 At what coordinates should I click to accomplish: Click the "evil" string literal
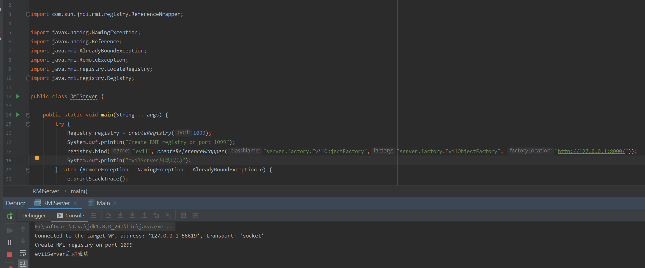(x=142, y=151)
